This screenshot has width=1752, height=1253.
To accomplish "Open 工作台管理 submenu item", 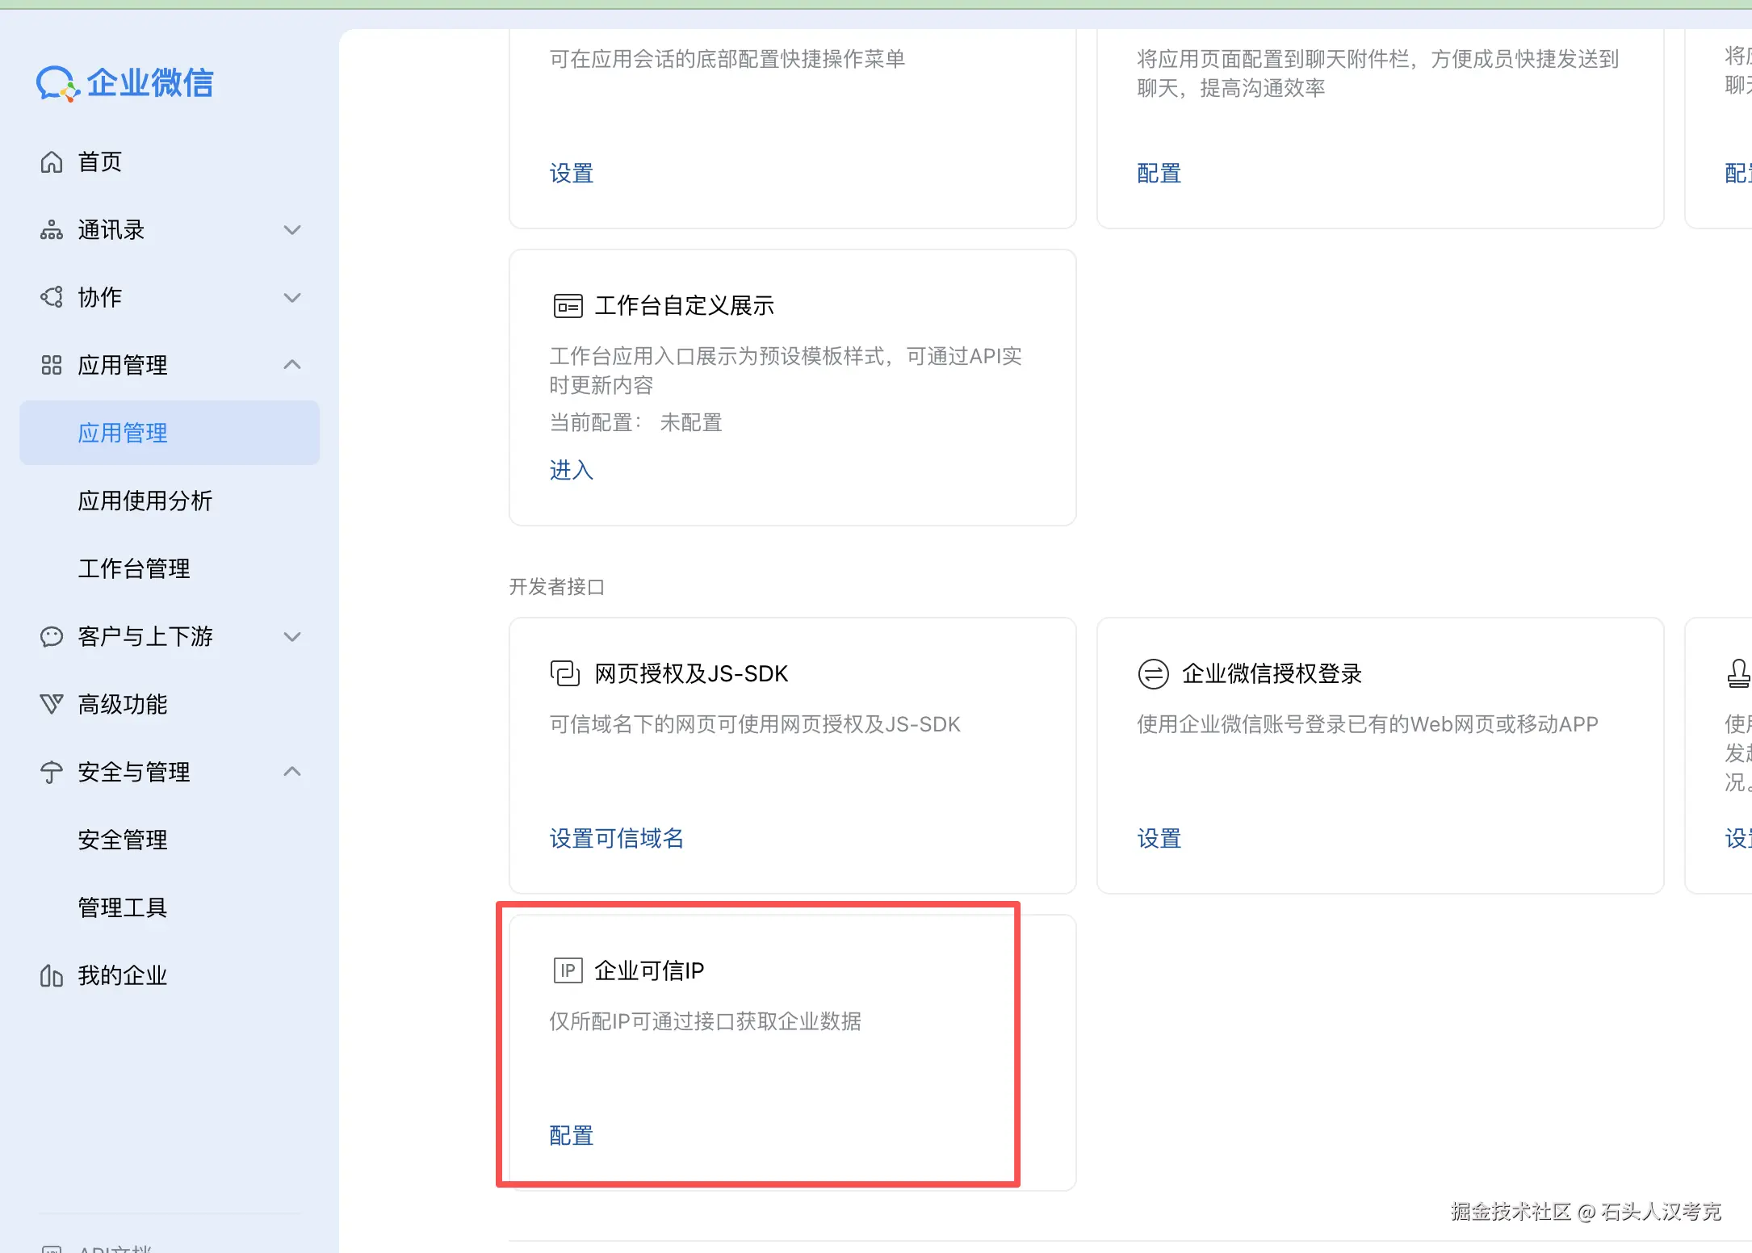I will 134,569.
